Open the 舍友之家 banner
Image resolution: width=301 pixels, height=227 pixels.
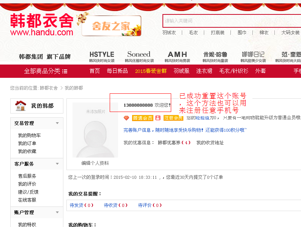pyautogui.click(x=111, y=26)
